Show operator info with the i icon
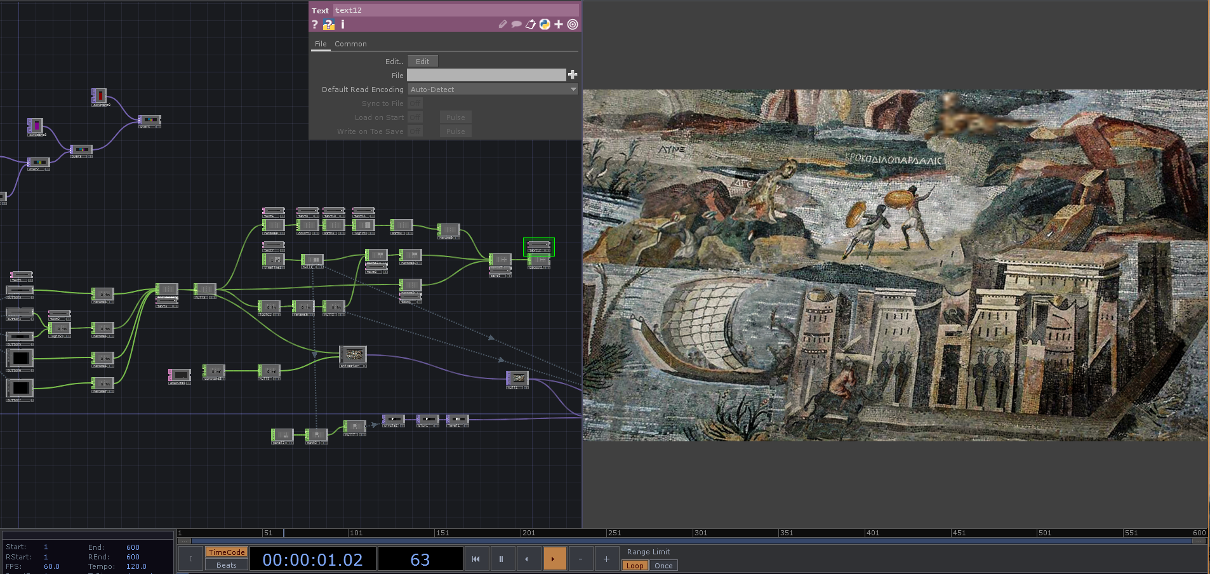Image resolution: width=1210 pixels, height=574 pixels. pyautogui.click(x=343, y=24)
